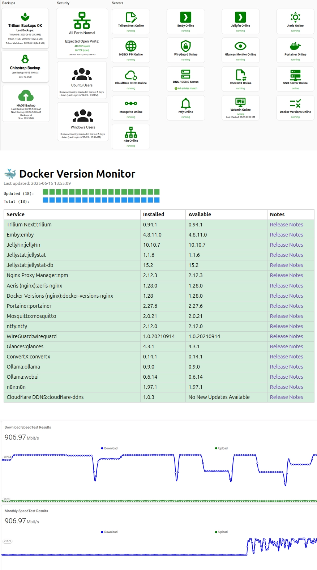Click the 'ConvertX:convertx' service name
Screen dimensions: 317x570
click(x=29, y=357)
